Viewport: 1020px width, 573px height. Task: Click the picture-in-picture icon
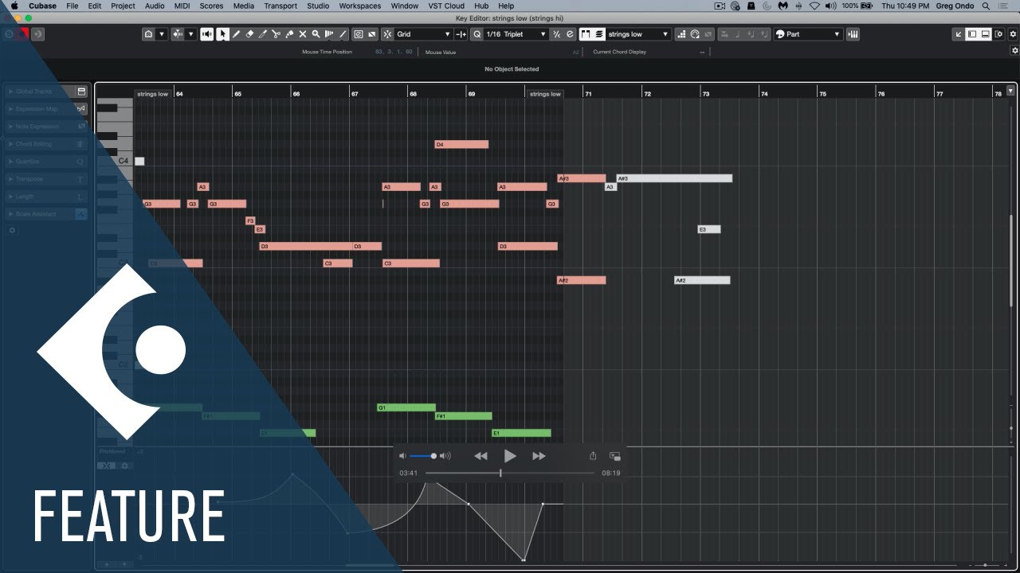coord(614,456)
